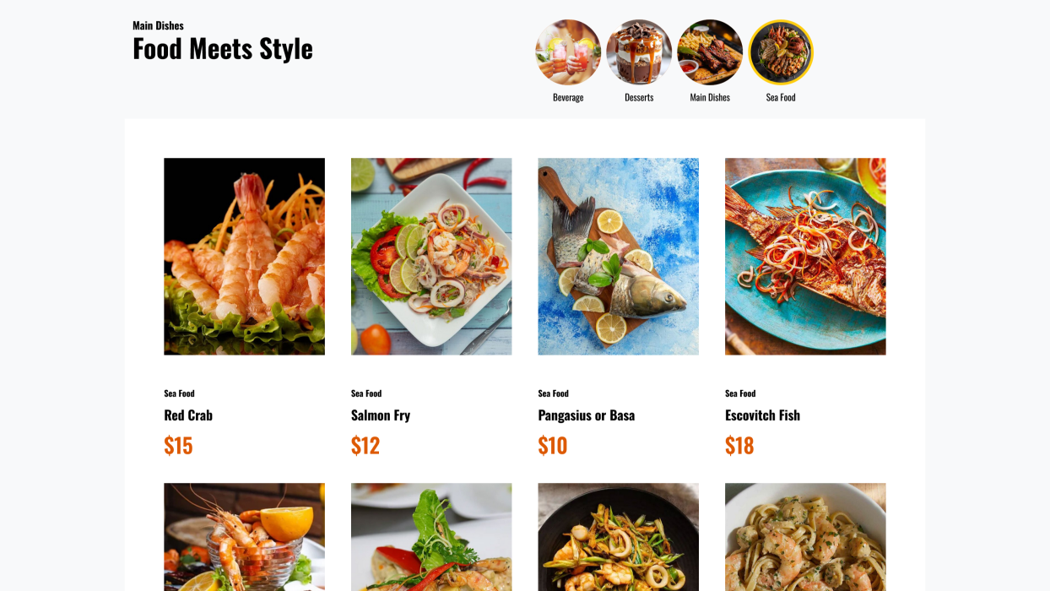
Task: Open the Escovitch Fish photo
Action: 805,257
